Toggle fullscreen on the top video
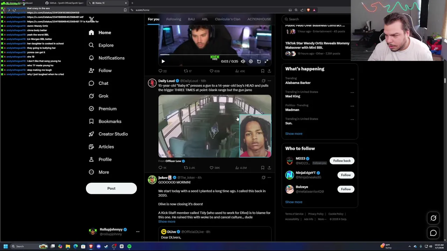The height and width of the screenshot is (251, 447). 266,61
